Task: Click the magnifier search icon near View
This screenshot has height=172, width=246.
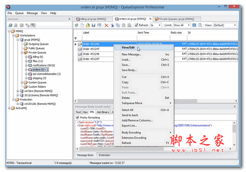Action: [x=200, y=25]
